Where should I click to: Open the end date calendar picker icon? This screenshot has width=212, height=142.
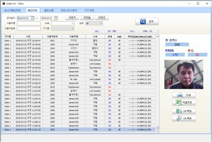[56, 18]
